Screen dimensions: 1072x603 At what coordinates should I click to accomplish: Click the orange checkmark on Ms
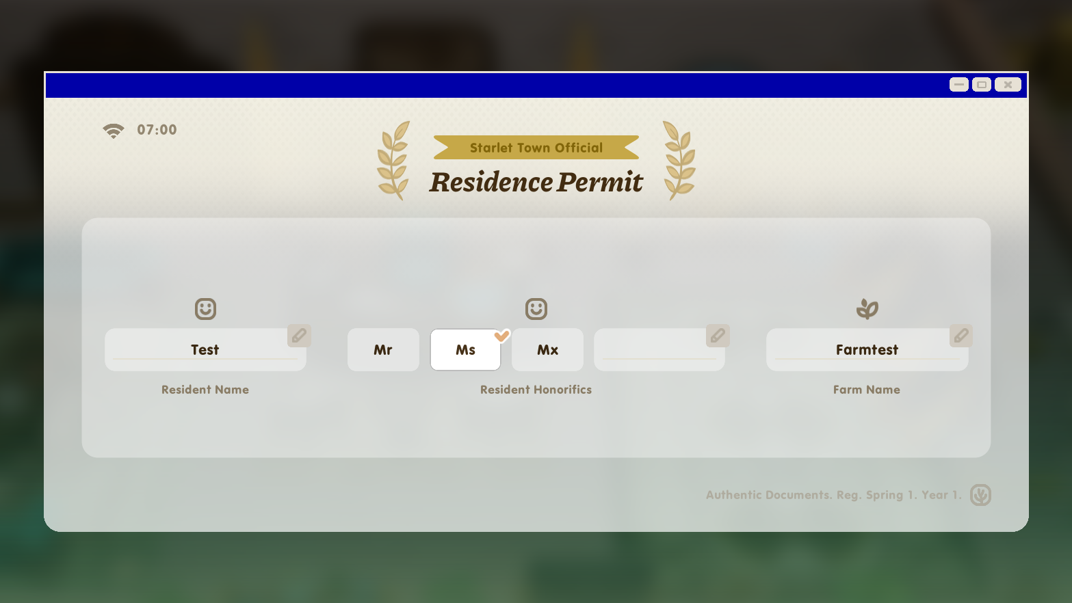point(502,336)
